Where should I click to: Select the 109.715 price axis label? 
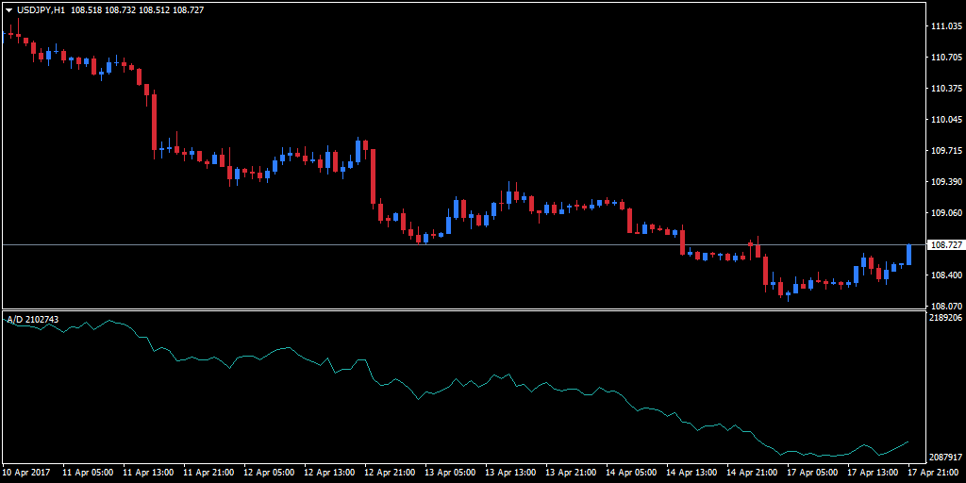coord(947,151)
